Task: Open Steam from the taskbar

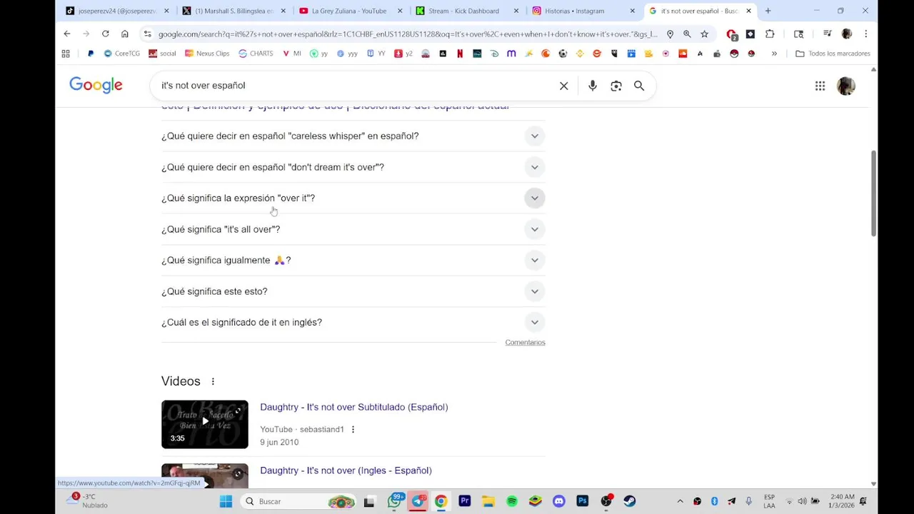Action: pos(630,501)
